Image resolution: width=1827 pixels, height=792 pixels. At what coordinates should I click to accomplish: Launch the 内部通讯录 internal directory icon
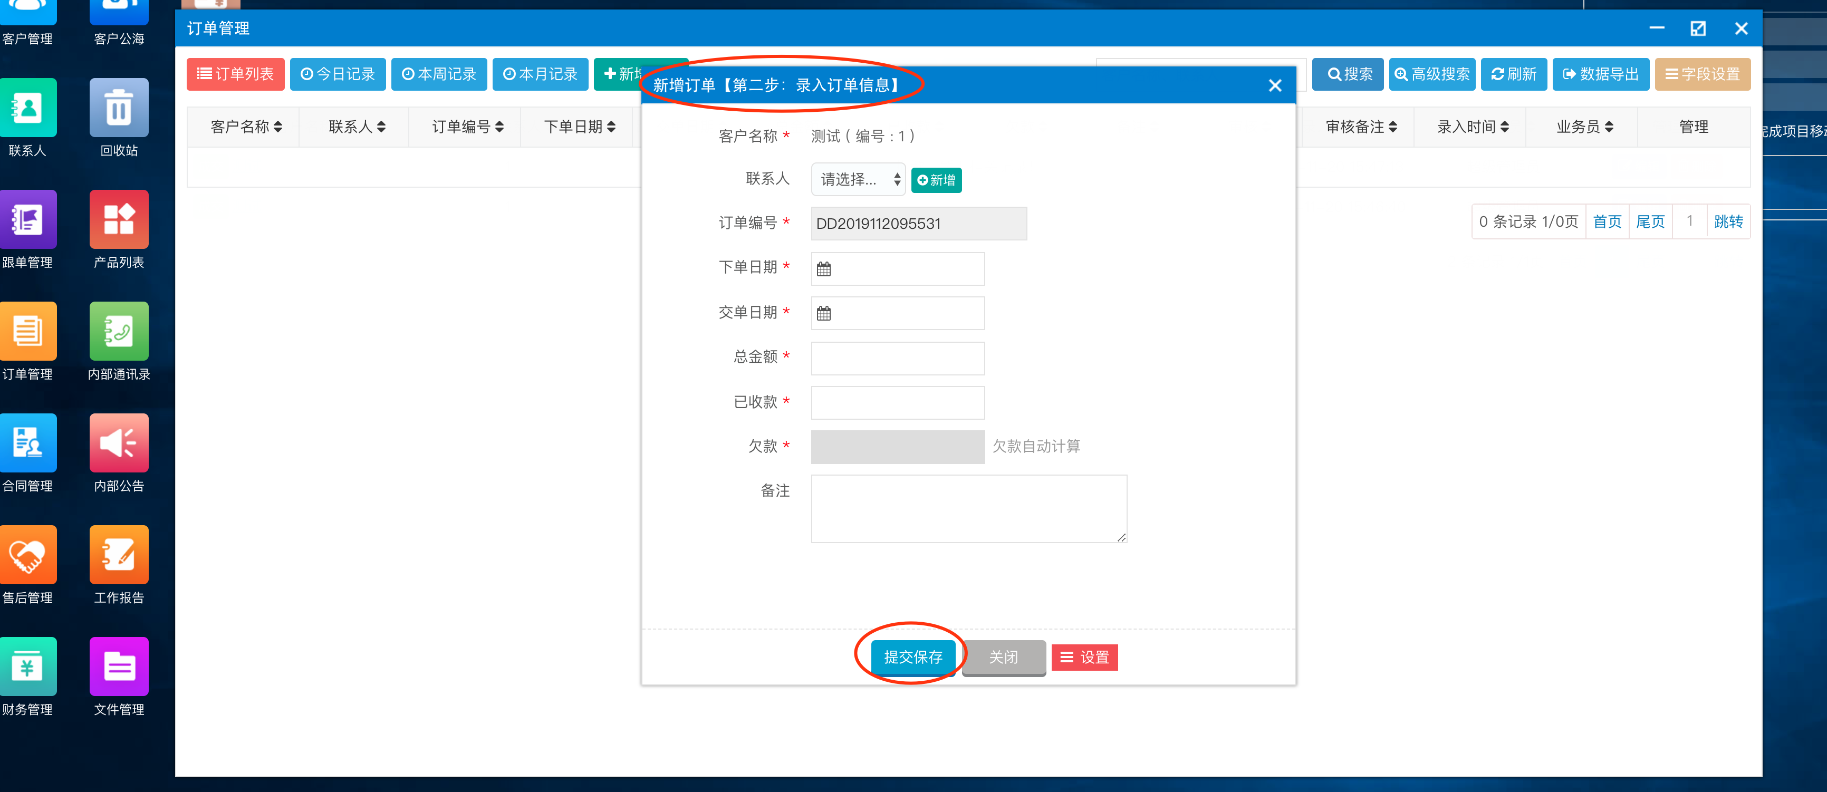pyautogui.click(x=119, y=331)
